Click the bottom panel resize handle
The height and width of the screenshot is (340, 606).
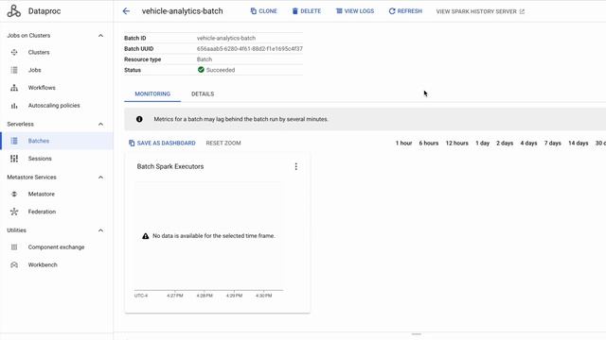417,334
